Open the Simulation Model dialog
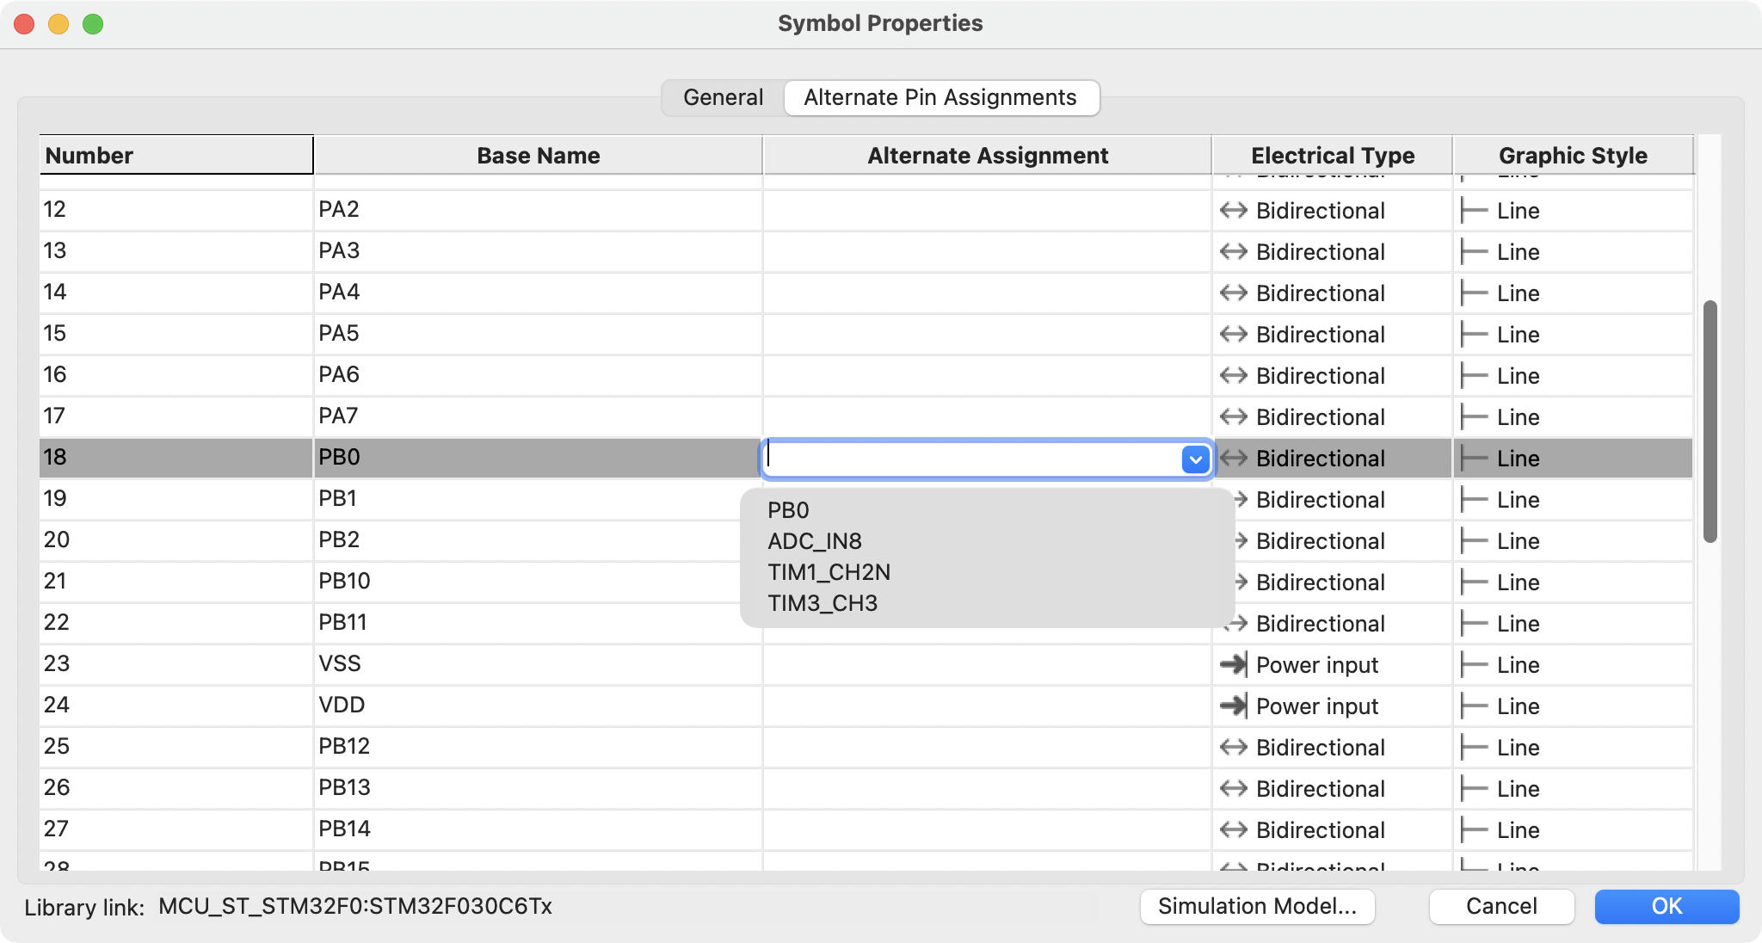 [1257, 906]
